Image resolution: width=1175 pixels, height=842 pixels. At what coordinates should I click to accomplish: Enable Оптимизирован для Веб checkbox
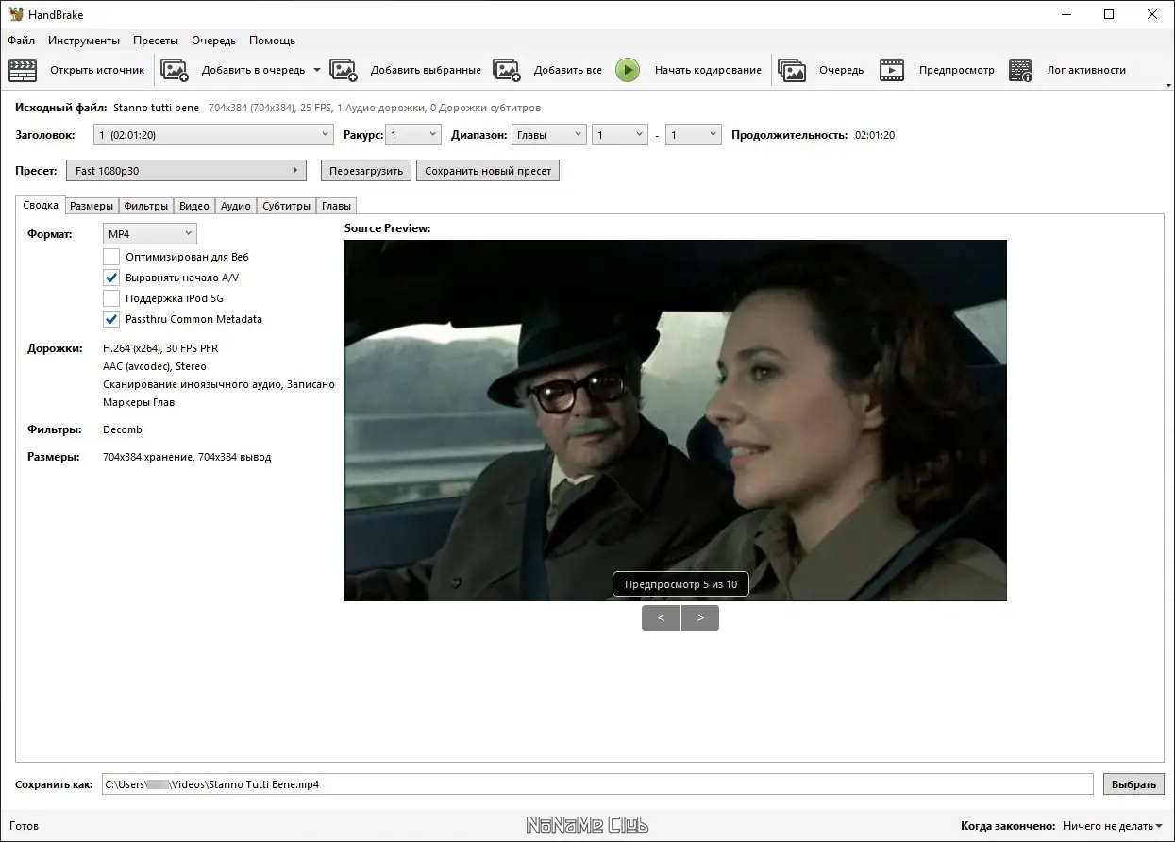(x=111, y=257)
